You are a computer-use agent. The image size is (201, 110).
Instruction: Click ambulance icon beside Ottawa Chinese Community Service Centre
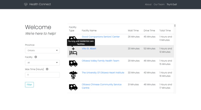point(73,87)
